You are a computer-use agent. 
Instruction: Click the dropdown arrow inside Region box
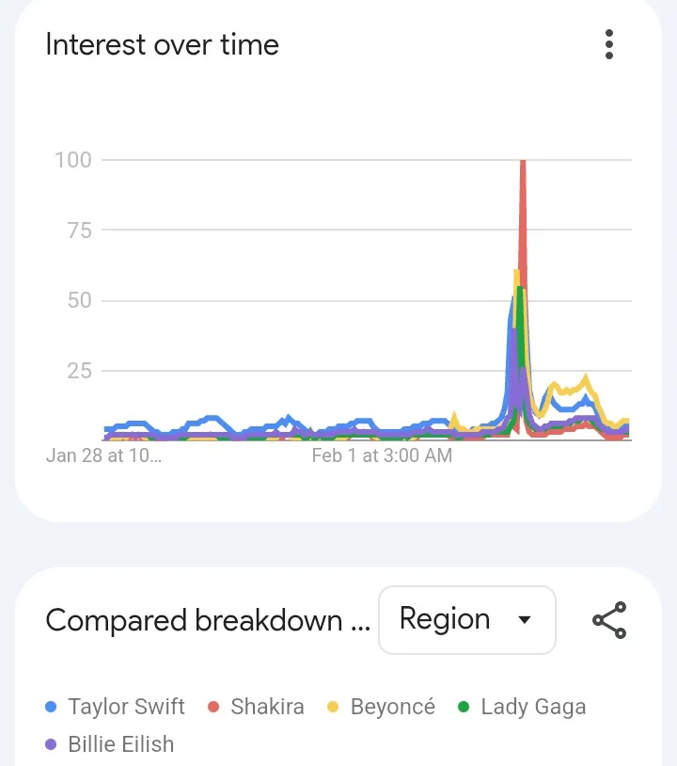click(525, 620)
